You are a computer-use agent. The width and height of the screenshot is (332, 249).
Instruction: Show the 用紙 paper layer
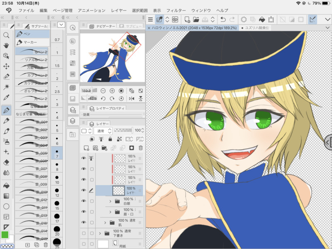(84, 244)
